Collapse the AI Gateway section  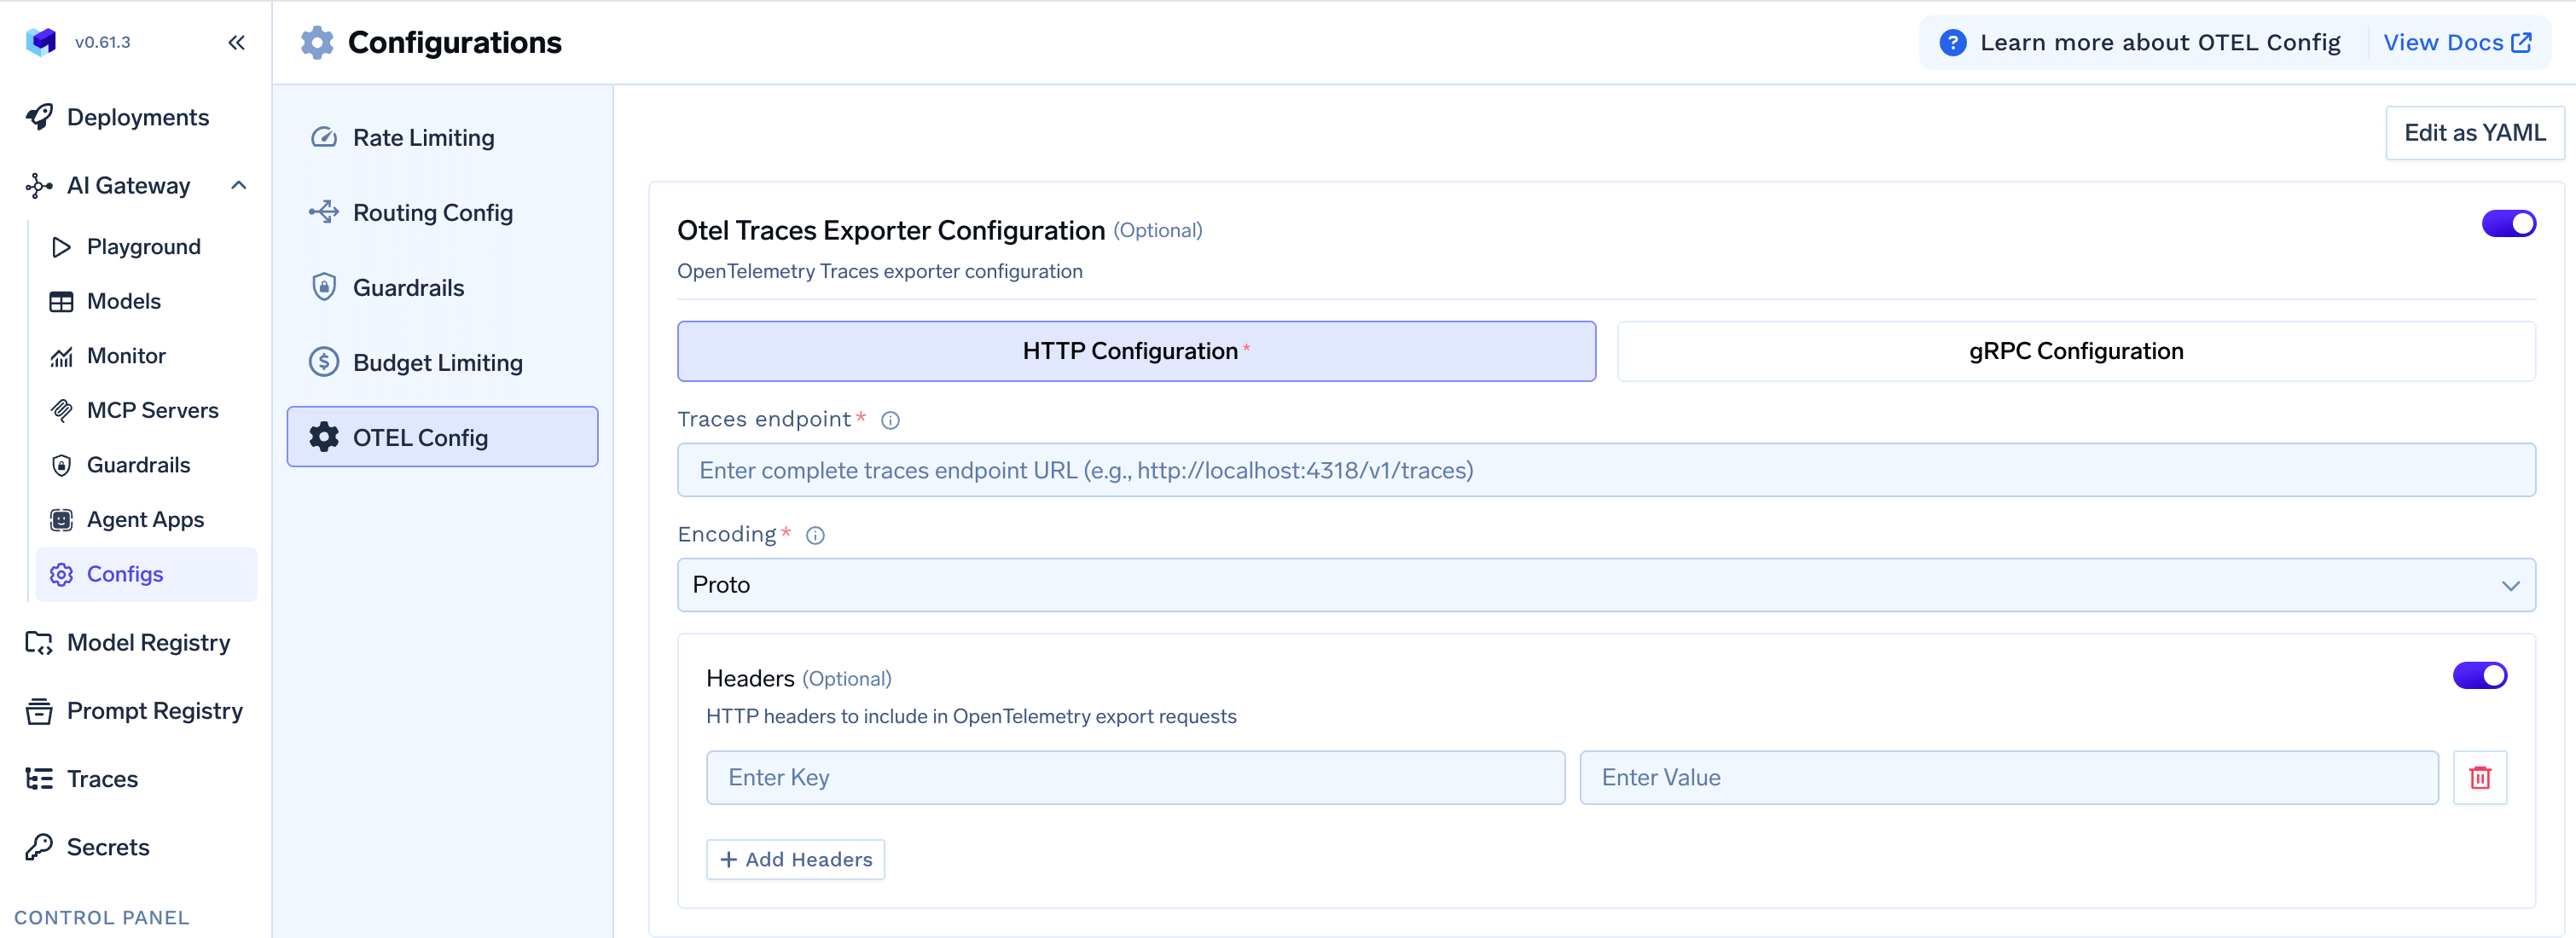coord(238,185)
